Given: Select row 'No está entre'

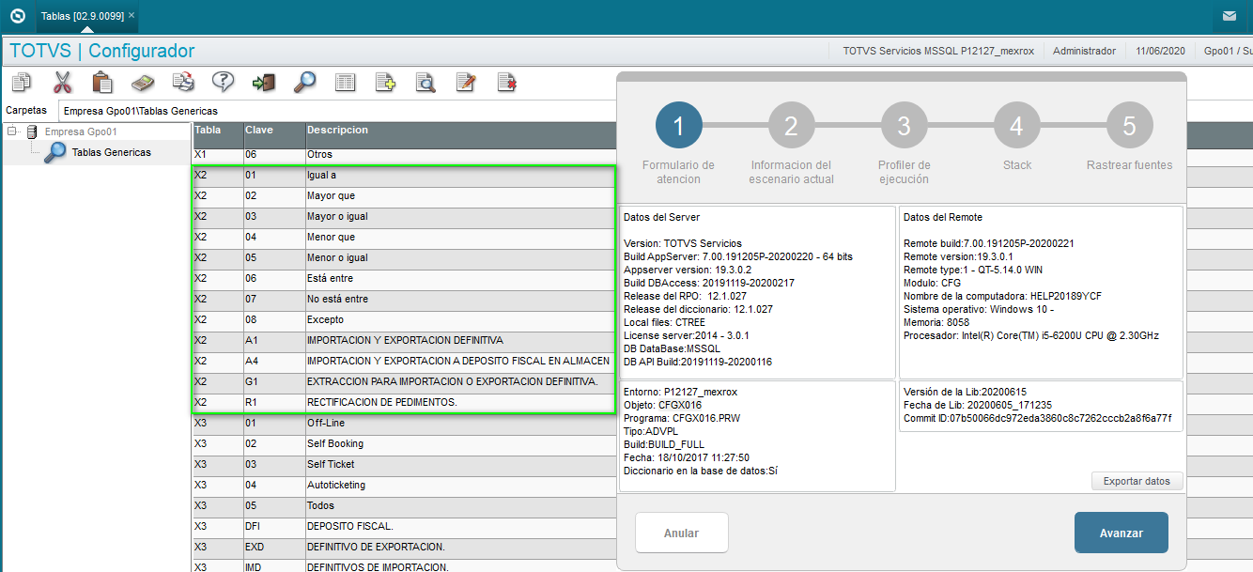Looking at the screenshot, I should point(404,299).
